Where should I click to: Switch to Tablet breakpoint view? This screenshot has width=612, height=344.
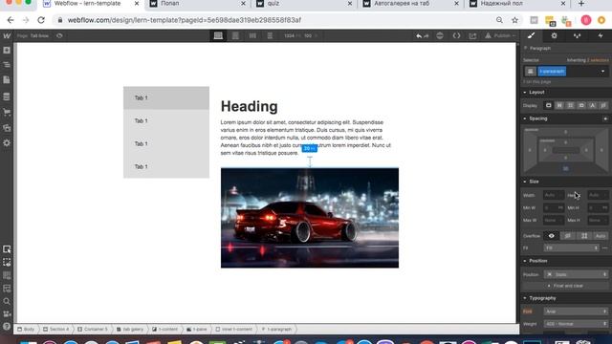pyautogui.click(x=235, y=35)
